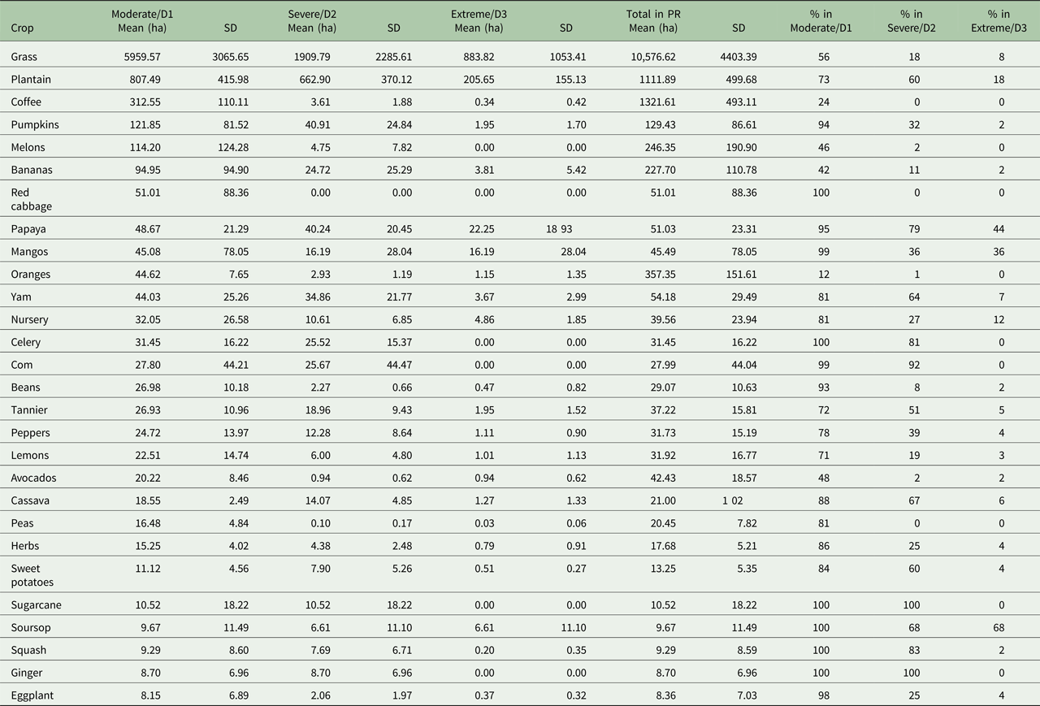Select the % in Extreme/D3 header
The image size is (1040, 706).
(1002, 21)
